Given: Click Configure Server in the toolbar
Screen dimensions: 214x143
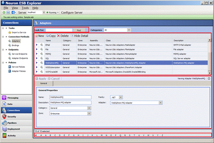Looking at the screenshot, I should 72,13.
